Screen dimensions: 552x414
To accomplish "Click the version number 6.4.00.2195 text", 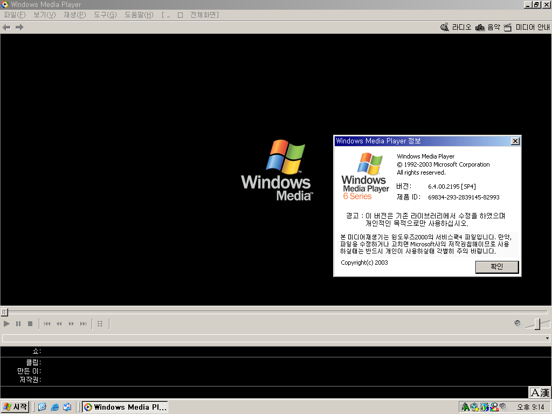I will click(x=452, y=187).
